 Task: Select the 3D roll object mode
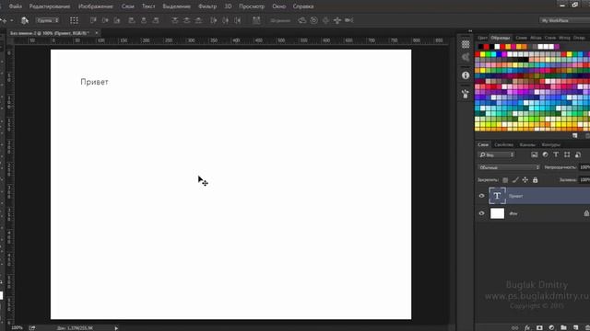[x=313, y=20]
